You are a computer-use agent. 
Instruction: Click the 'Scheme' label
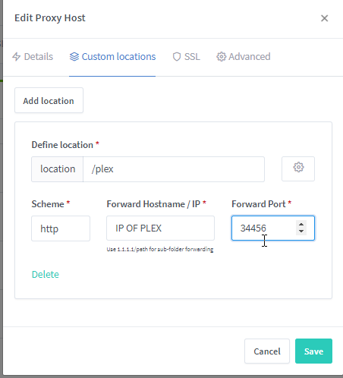coord(48,204)
